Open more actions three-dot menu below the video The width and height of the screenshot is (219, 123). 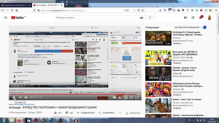120,113
